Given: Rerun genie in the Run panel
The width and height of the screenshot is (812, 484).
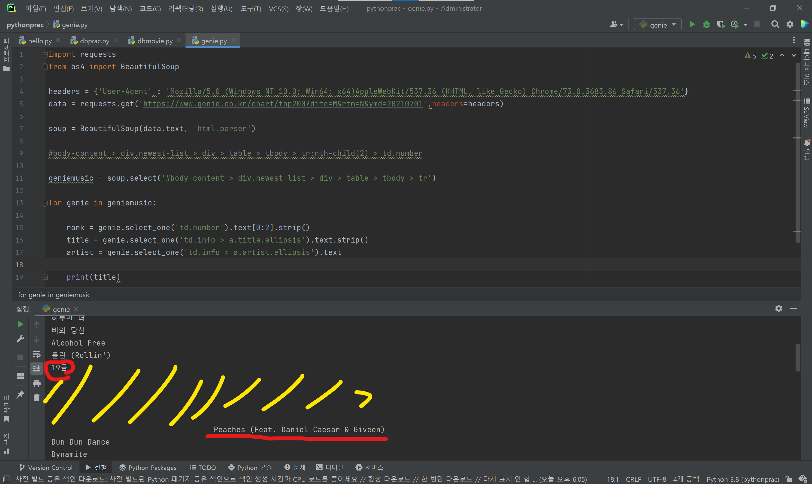Looking at the screenshot, I should 20,324.
